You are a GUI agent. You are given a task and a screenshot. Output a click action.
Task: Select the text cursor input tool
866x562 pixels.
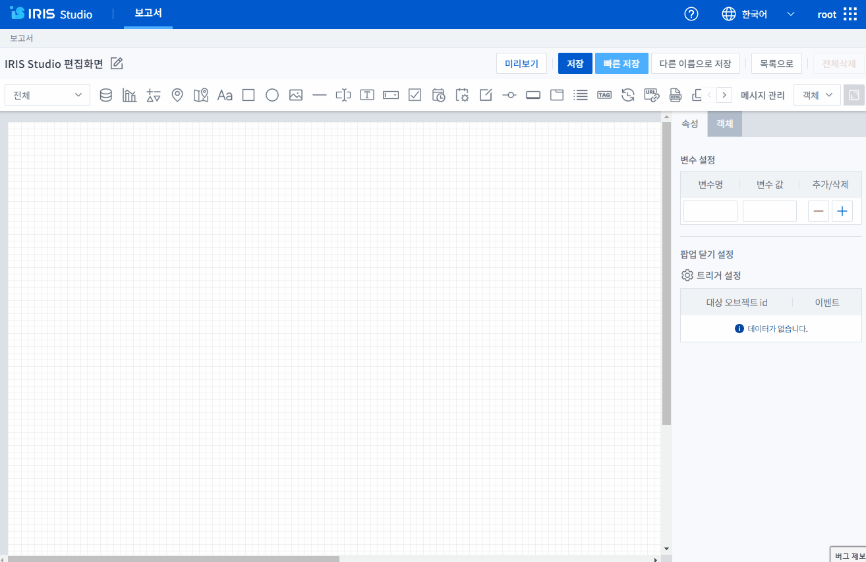[343, 95]
